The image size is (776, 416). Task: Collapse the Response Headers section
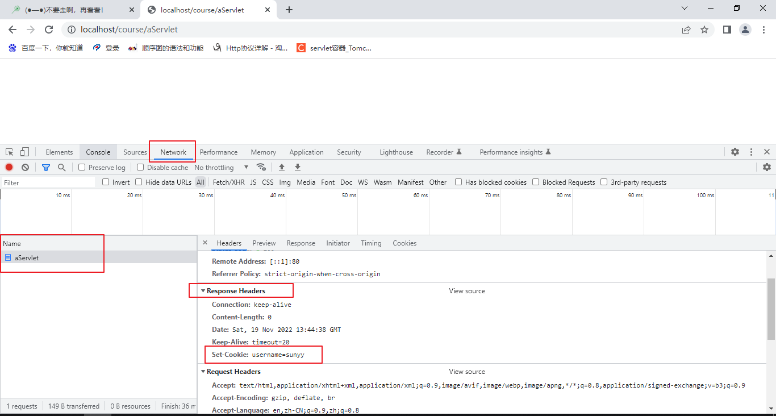(203, 291)
